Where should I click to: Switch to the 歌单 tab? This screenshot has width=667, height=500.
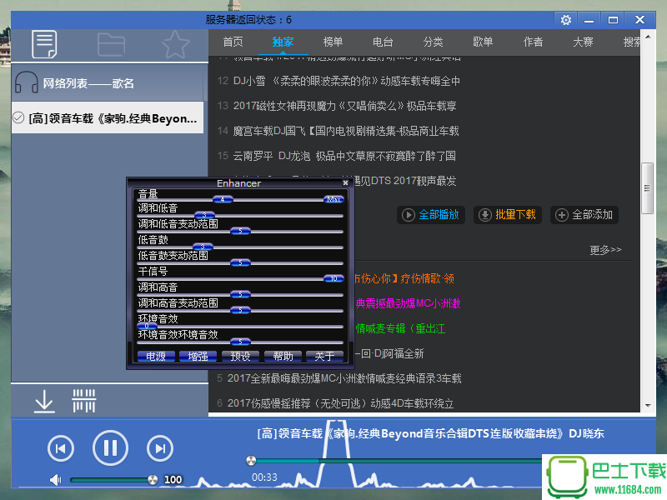(x=483, y=42)
